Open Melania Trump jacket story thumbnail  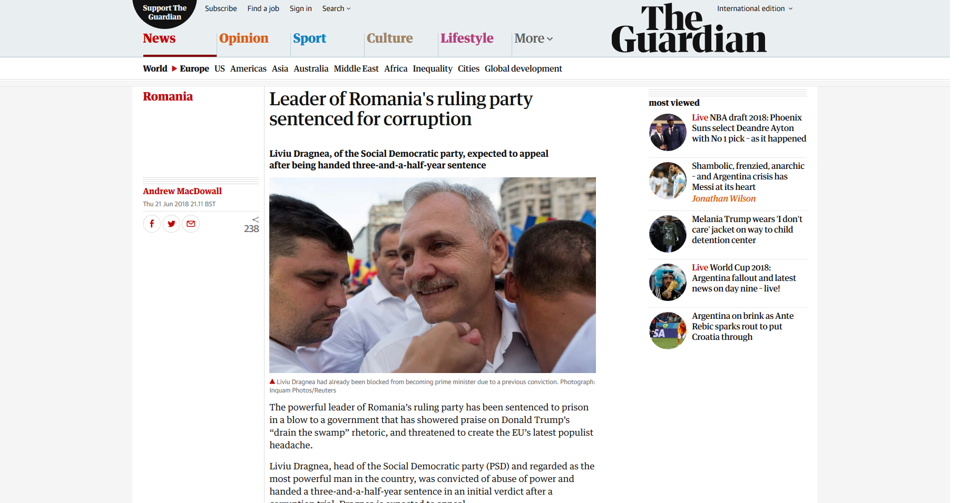[668, 234]
